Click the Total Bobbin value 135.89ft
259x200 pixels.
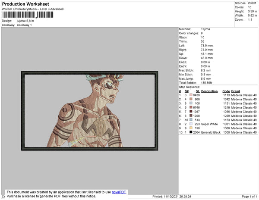pos(206,83)
